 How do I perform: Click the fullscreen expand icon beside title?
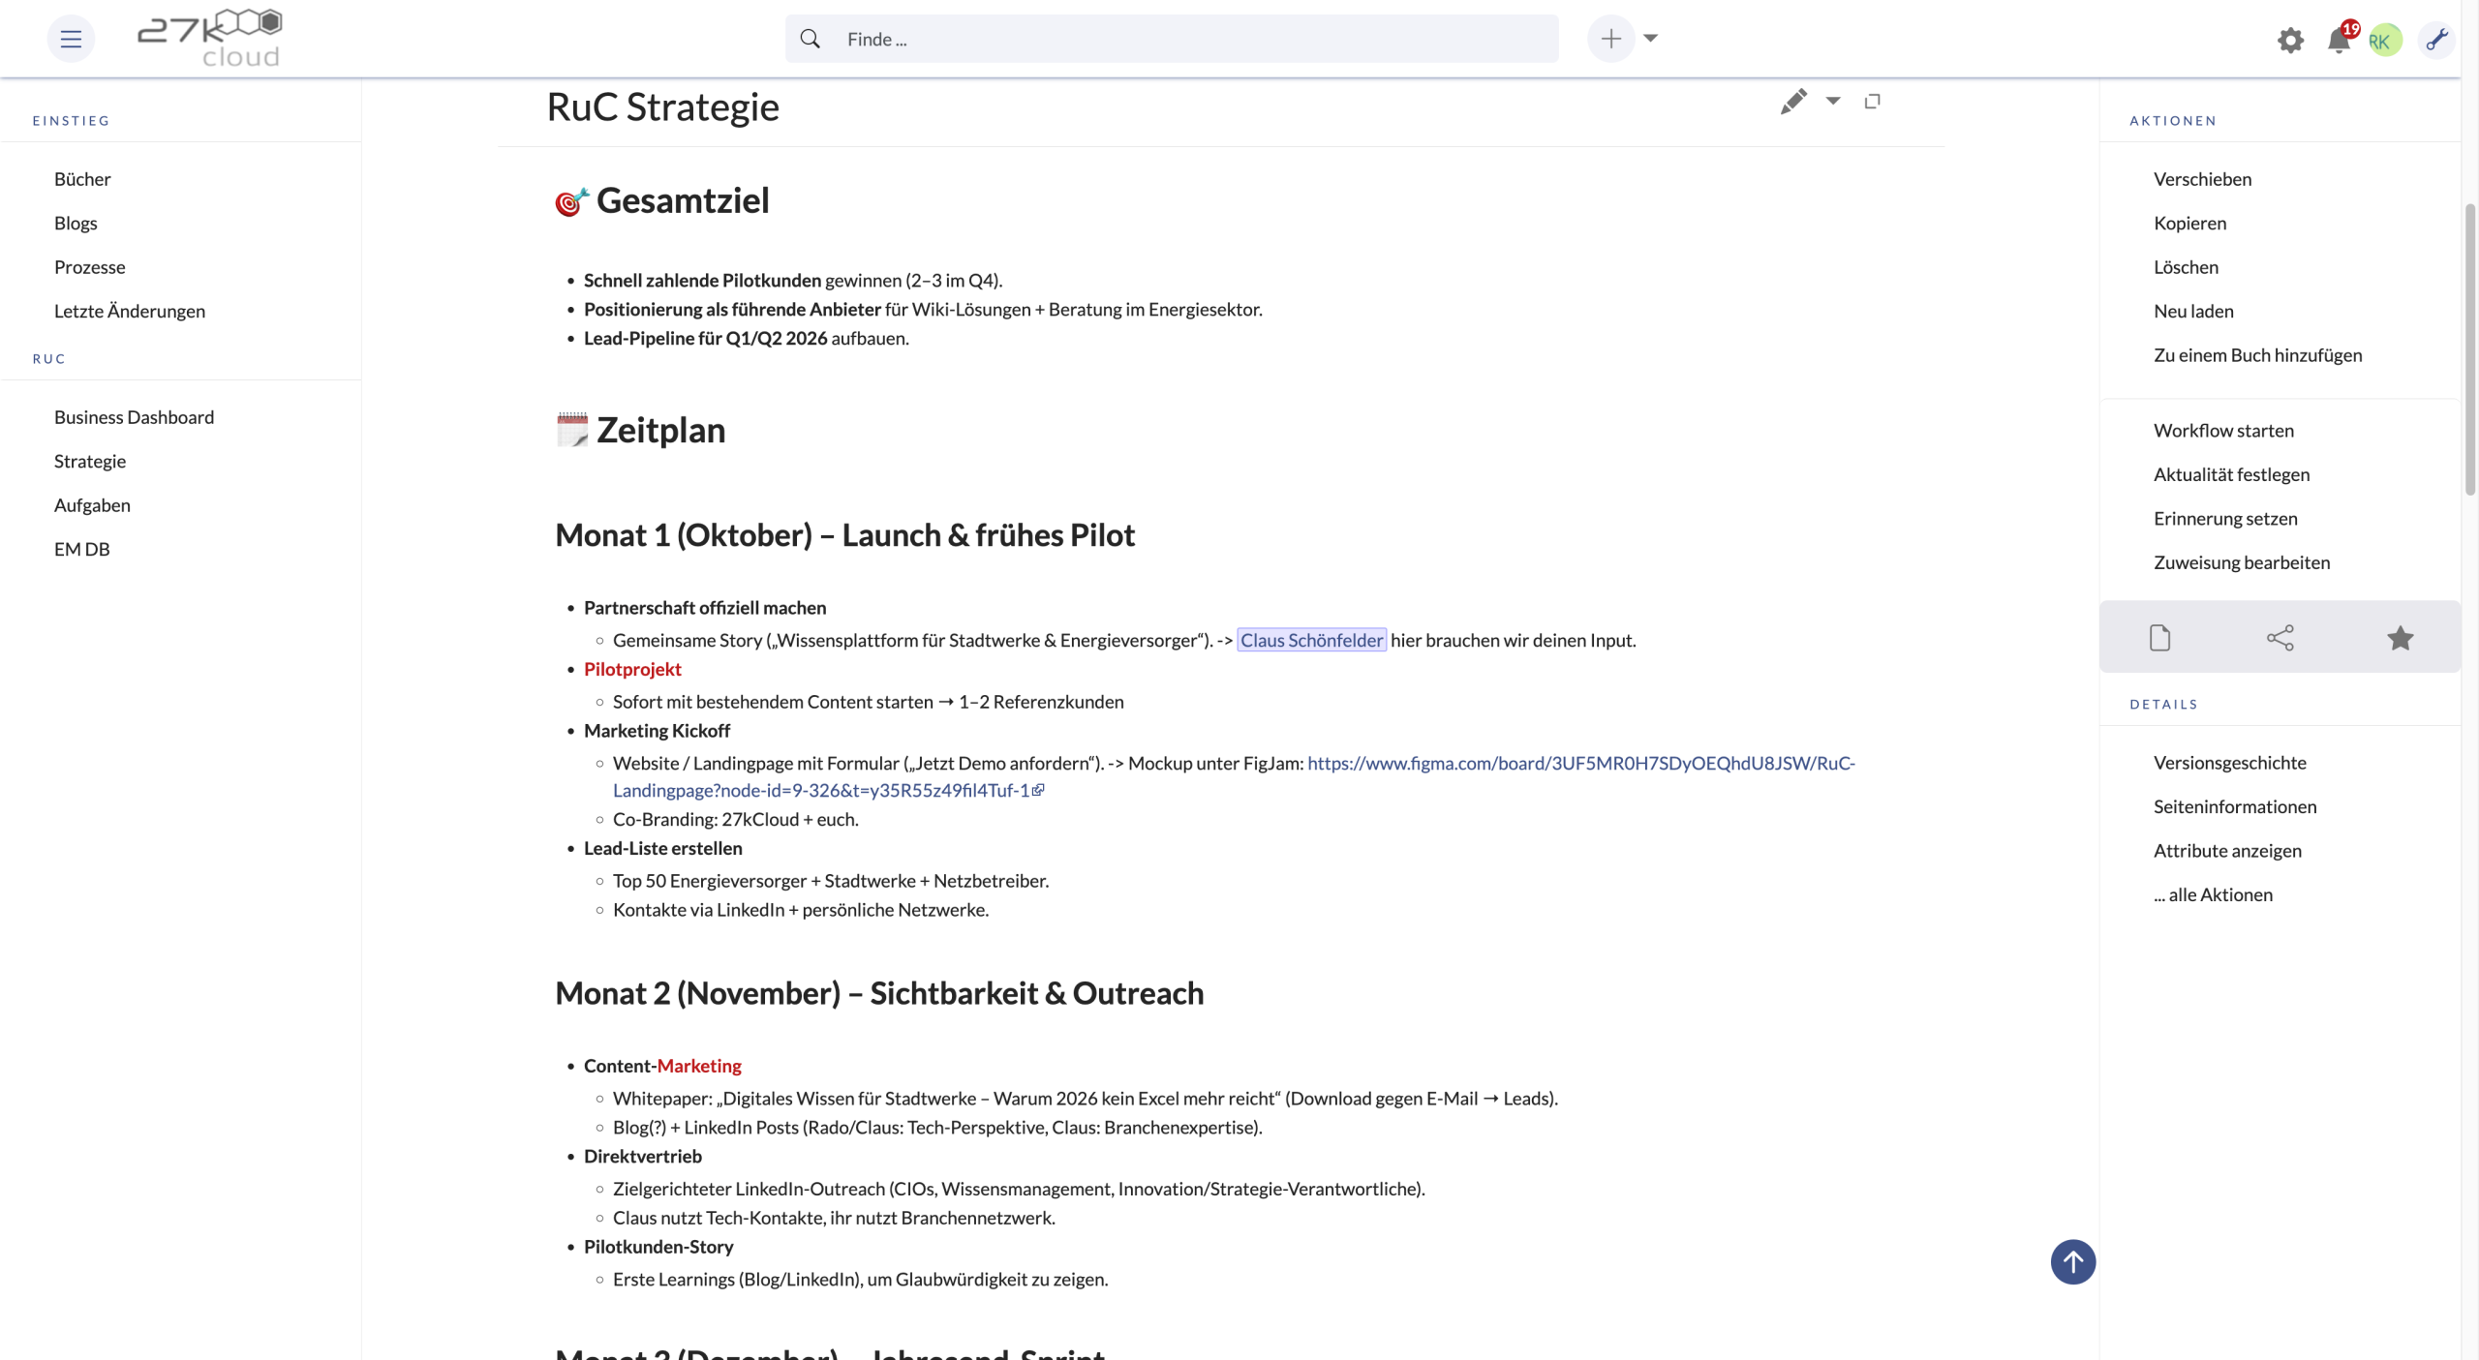coord(1873,102)
